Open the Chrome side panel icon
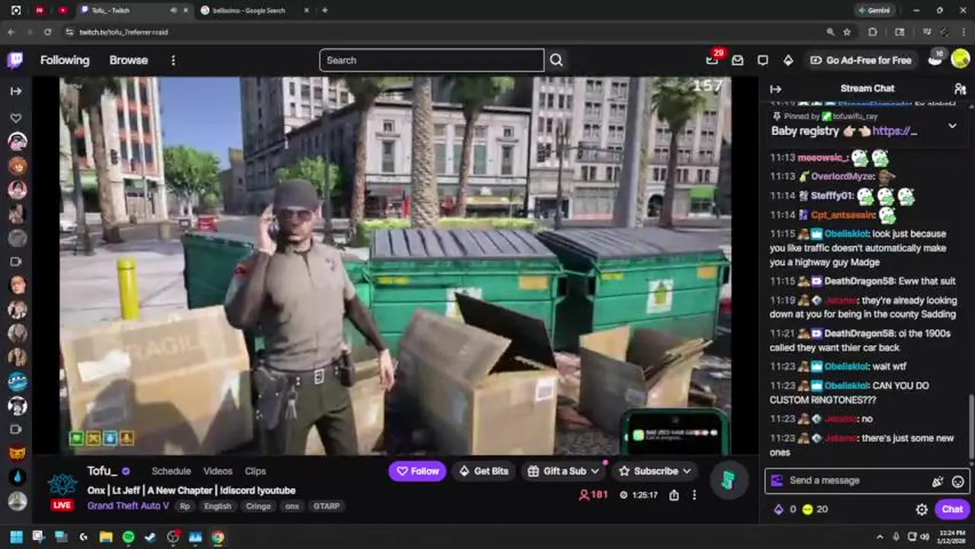 899,32
